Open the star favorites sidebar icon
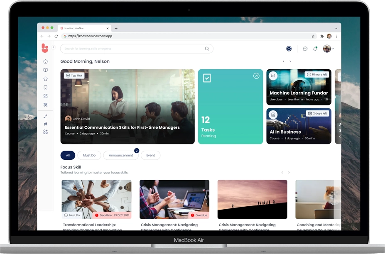The height and width of the screenshot is (254, 385). (45, 79)
